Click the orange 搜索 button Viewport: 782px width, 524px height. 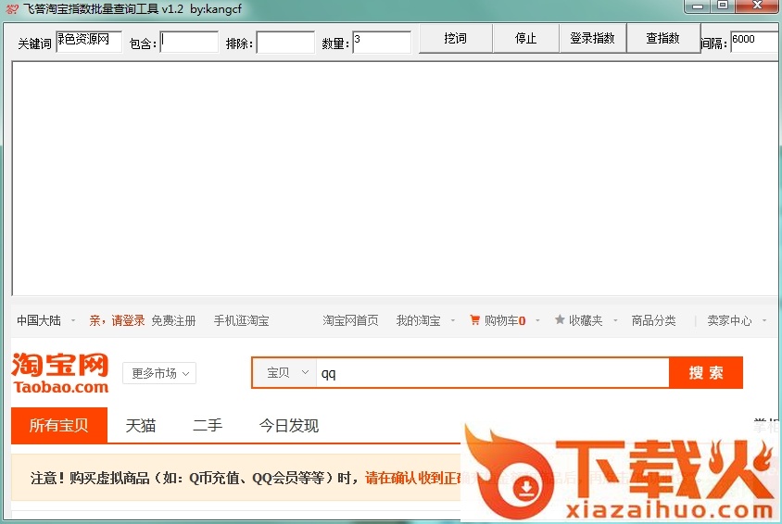pyautogui.click(x=706, y=372)
